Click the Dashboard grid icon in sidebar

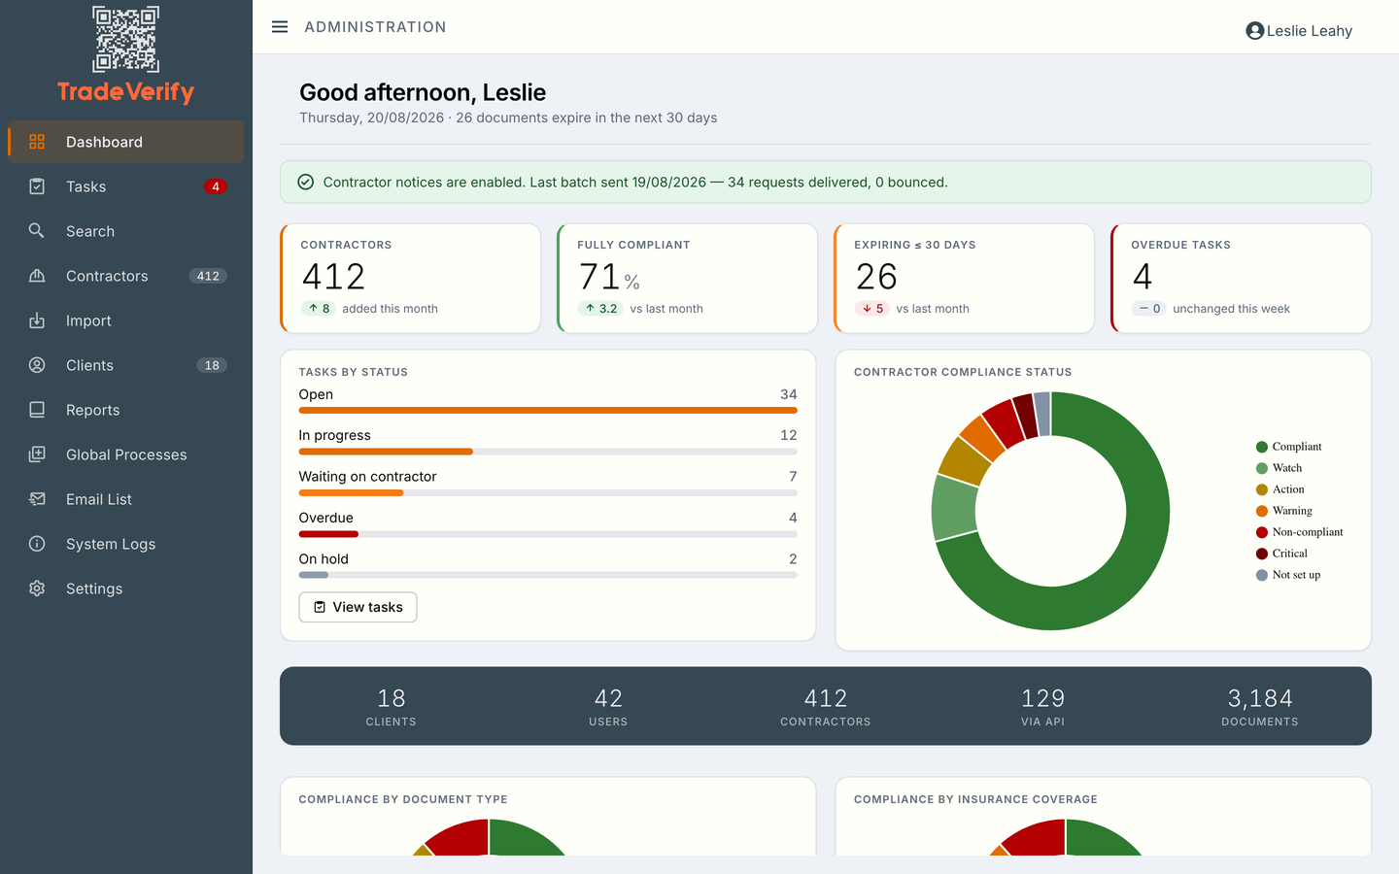click(x=37, y=142)
